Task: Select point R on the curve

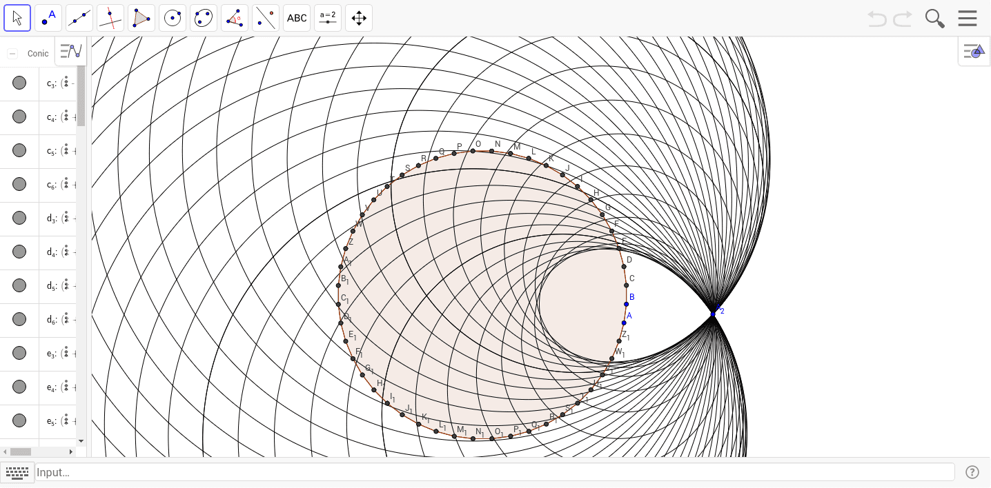Action: 418,165
